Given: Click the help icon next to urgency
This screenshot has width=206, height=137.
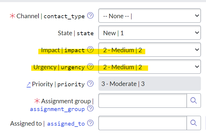Looking at the screenshot, I should pyautogui.click(x=90, y=67).
